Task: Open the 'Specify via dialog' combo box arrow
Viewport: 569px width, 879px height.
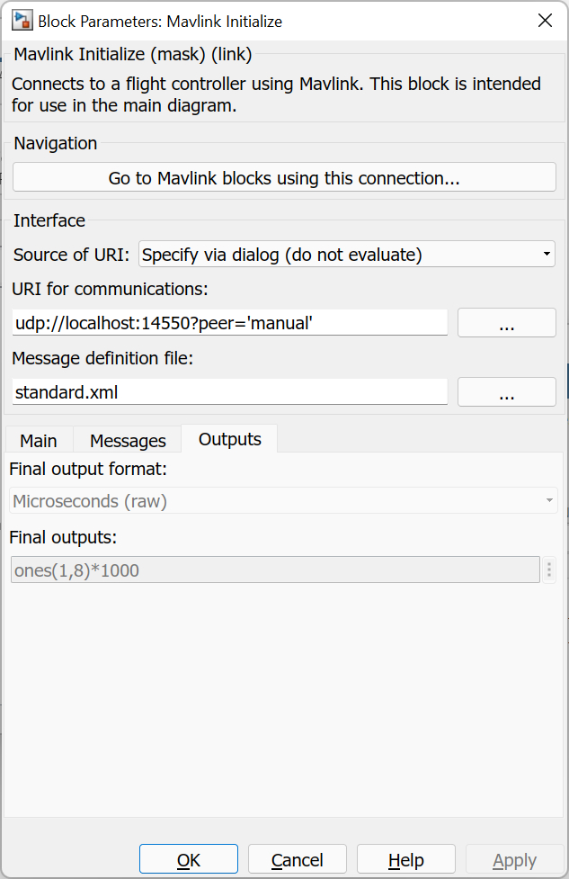Action: pyautogui.click(x=546, y=254)
